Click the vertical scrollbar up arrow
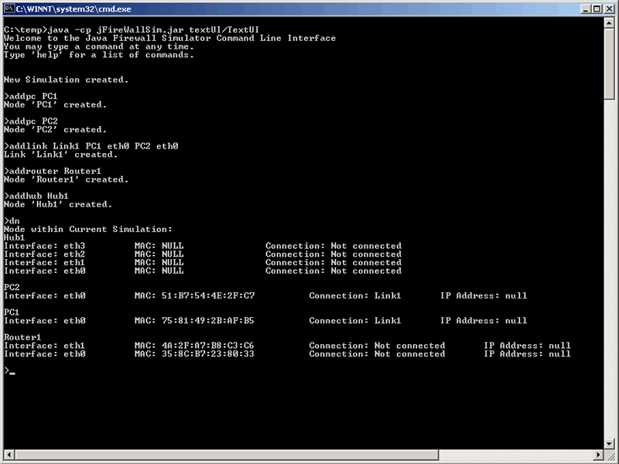 click(609, 23)
